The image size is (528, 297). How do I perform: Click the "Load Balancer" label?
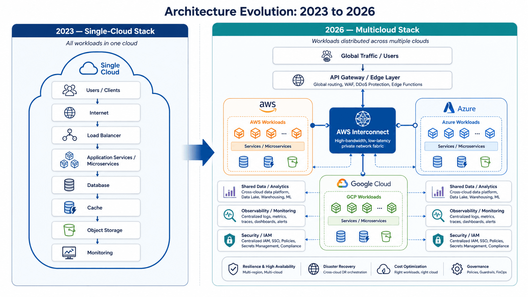(104, 135)
